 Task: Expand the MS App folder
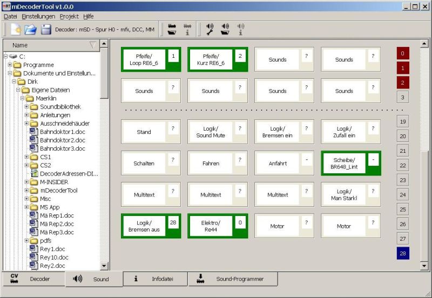pyautogui.click(x=26, y=207)
